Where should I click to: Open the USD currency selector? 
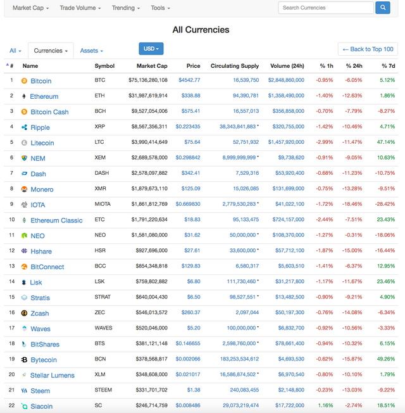151,49
